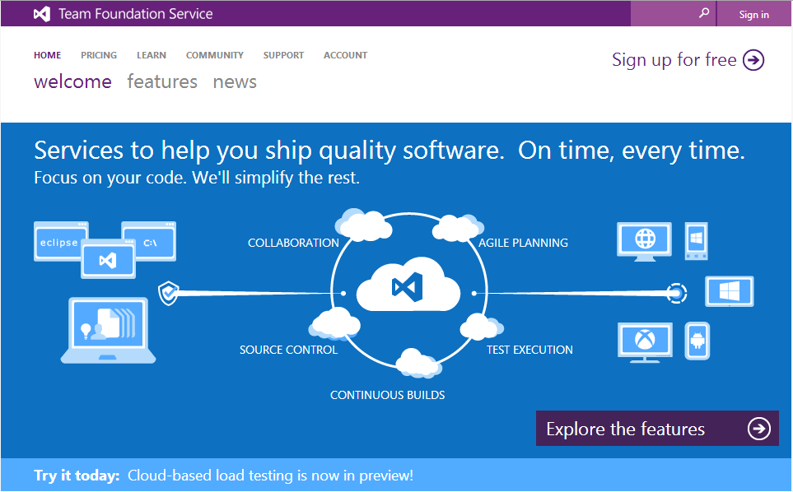Image resolution: width=793 pixels, height=492 pixels.
Task: Select the welcome tab
Action: click(x=72, y=81)
